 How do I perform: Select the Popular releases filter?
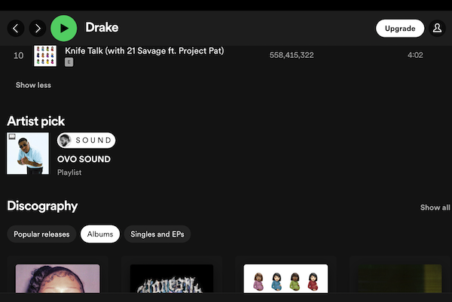click(41, 234)
